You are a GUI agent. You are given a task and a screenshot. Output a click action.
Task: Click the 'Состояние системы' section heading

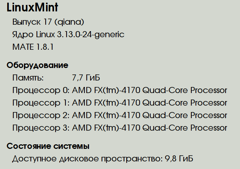(48, 146)
